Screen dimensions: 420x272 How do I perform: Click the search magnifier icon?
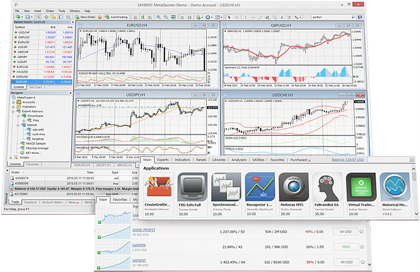(x=353, y=17)
